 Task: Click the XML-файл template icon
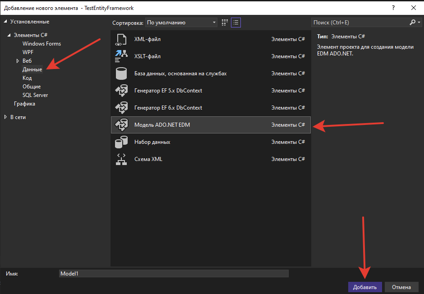(121, 39)
